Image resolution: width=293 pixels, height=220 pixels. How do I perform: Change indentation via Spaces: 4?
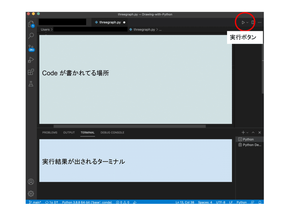(x=205, y=202)
